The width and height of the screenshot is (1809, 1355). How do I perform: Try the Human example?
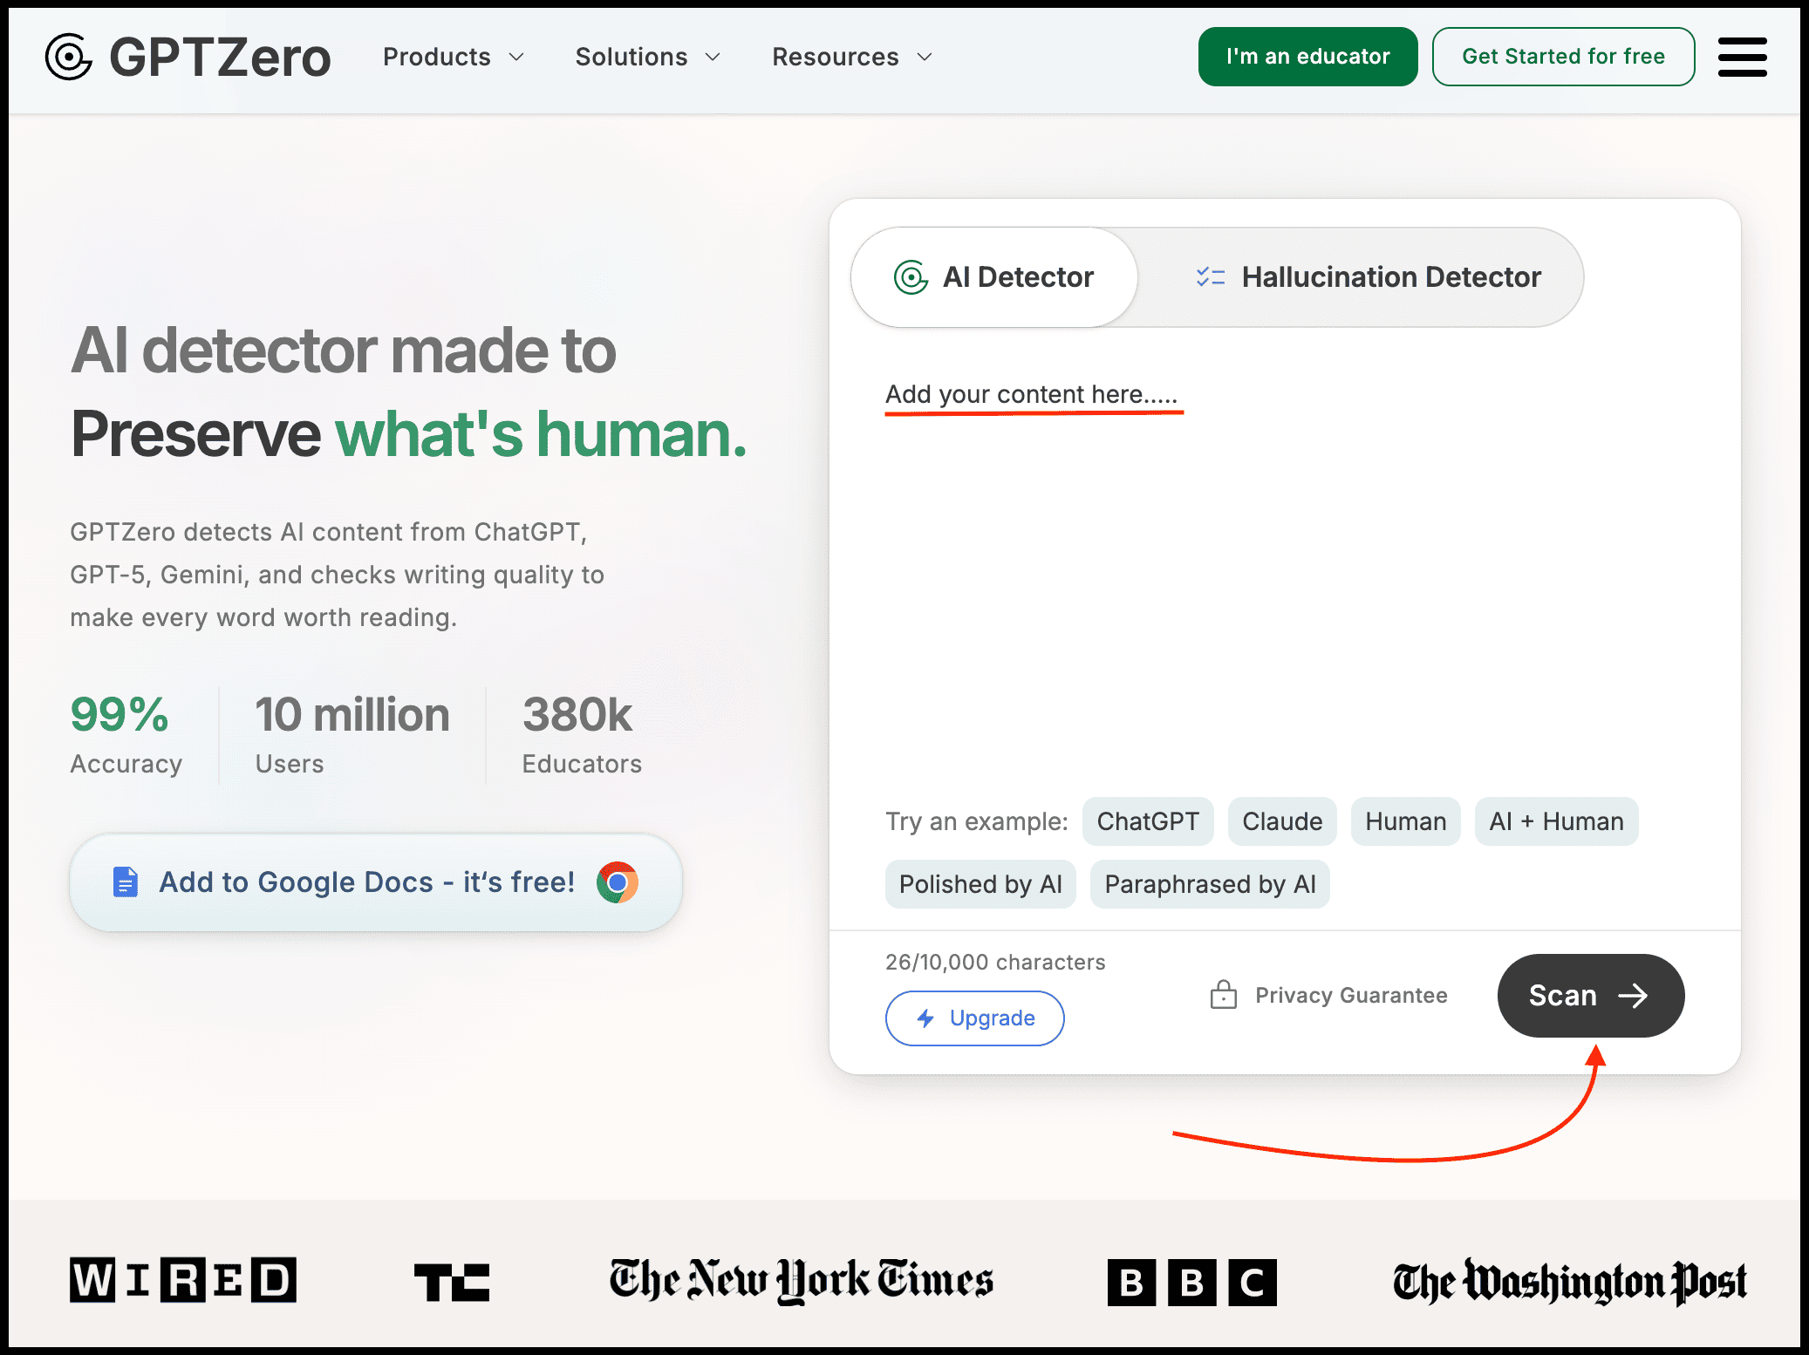tap(1406, 821)
